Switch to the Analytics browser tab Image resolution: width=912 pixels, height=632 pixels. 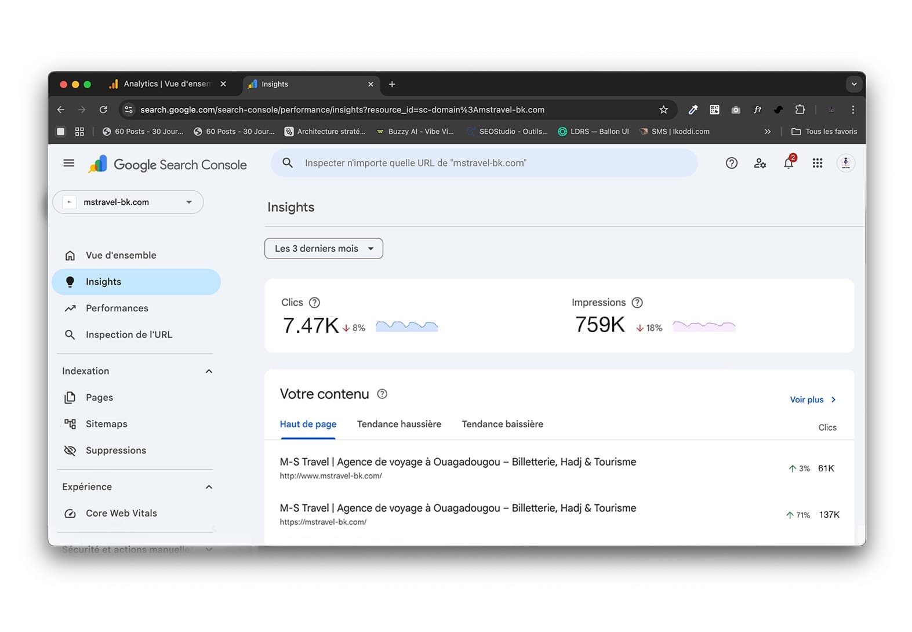tap(167, 84)
